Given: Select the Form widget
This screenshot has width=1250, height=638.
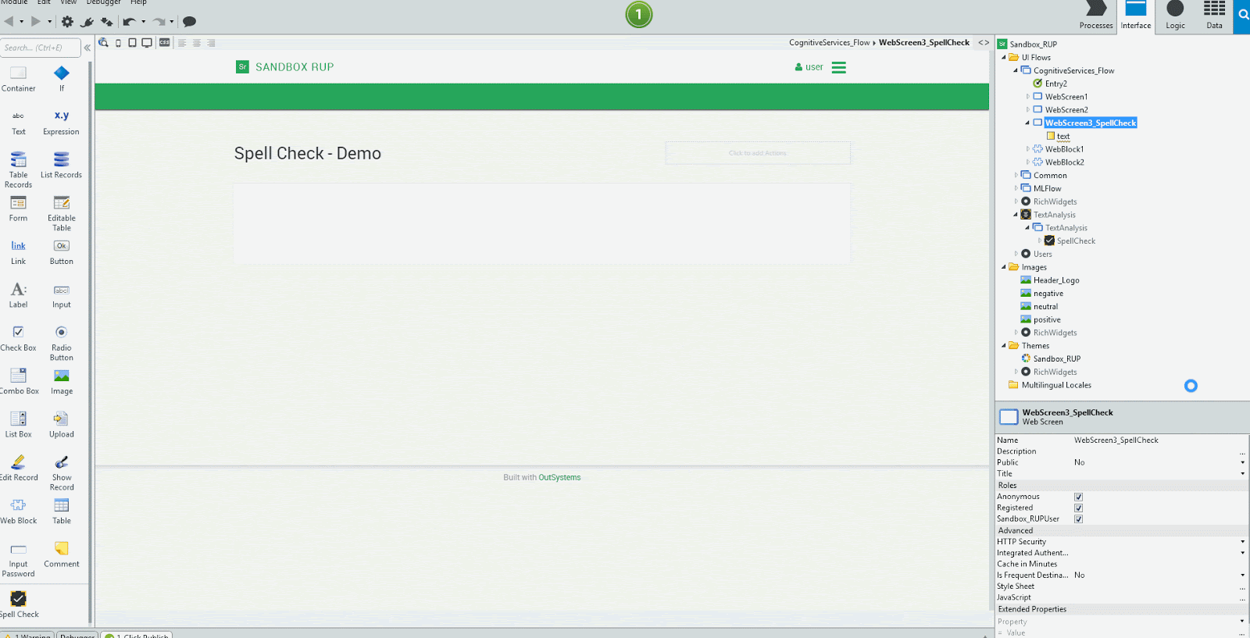Looking at the screenshot, I should [x=18, y=209].
